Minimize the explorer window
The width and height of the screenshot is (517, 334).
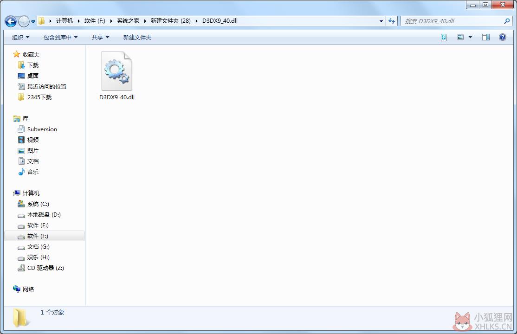(472, 5)
